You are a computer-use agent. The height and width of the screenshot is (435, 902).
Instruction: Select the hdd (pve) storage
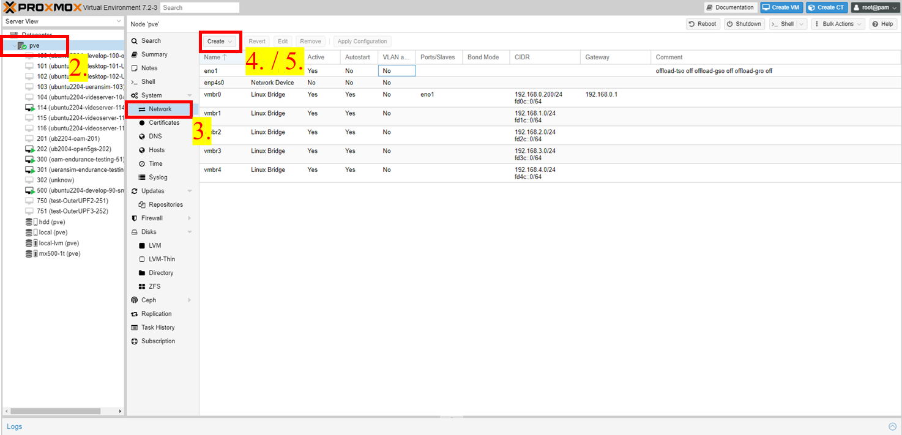[x=45, y=222]
